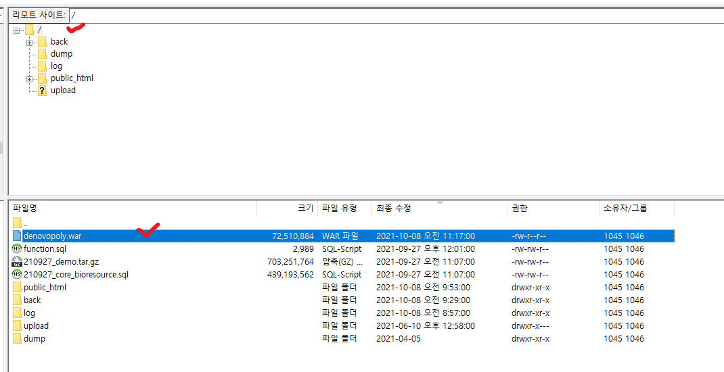Click the 210927_demo.tar.gz GZ archive icon
The image size is (724, 372).
pyautogui.click(x=17, y=262)
